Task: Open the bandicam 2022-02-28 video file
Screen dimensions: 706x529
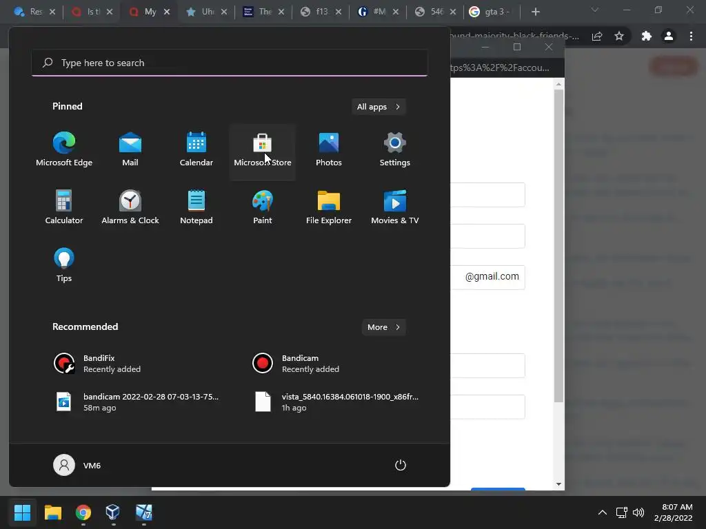Action: click(x=135, y=402)
